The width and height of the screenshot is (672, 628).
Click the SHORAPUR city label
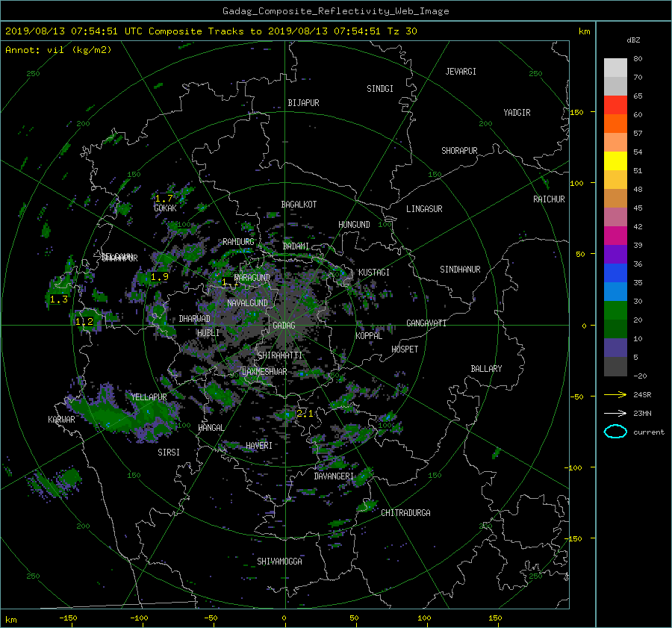pyautogui.click(x=459, y=151)
